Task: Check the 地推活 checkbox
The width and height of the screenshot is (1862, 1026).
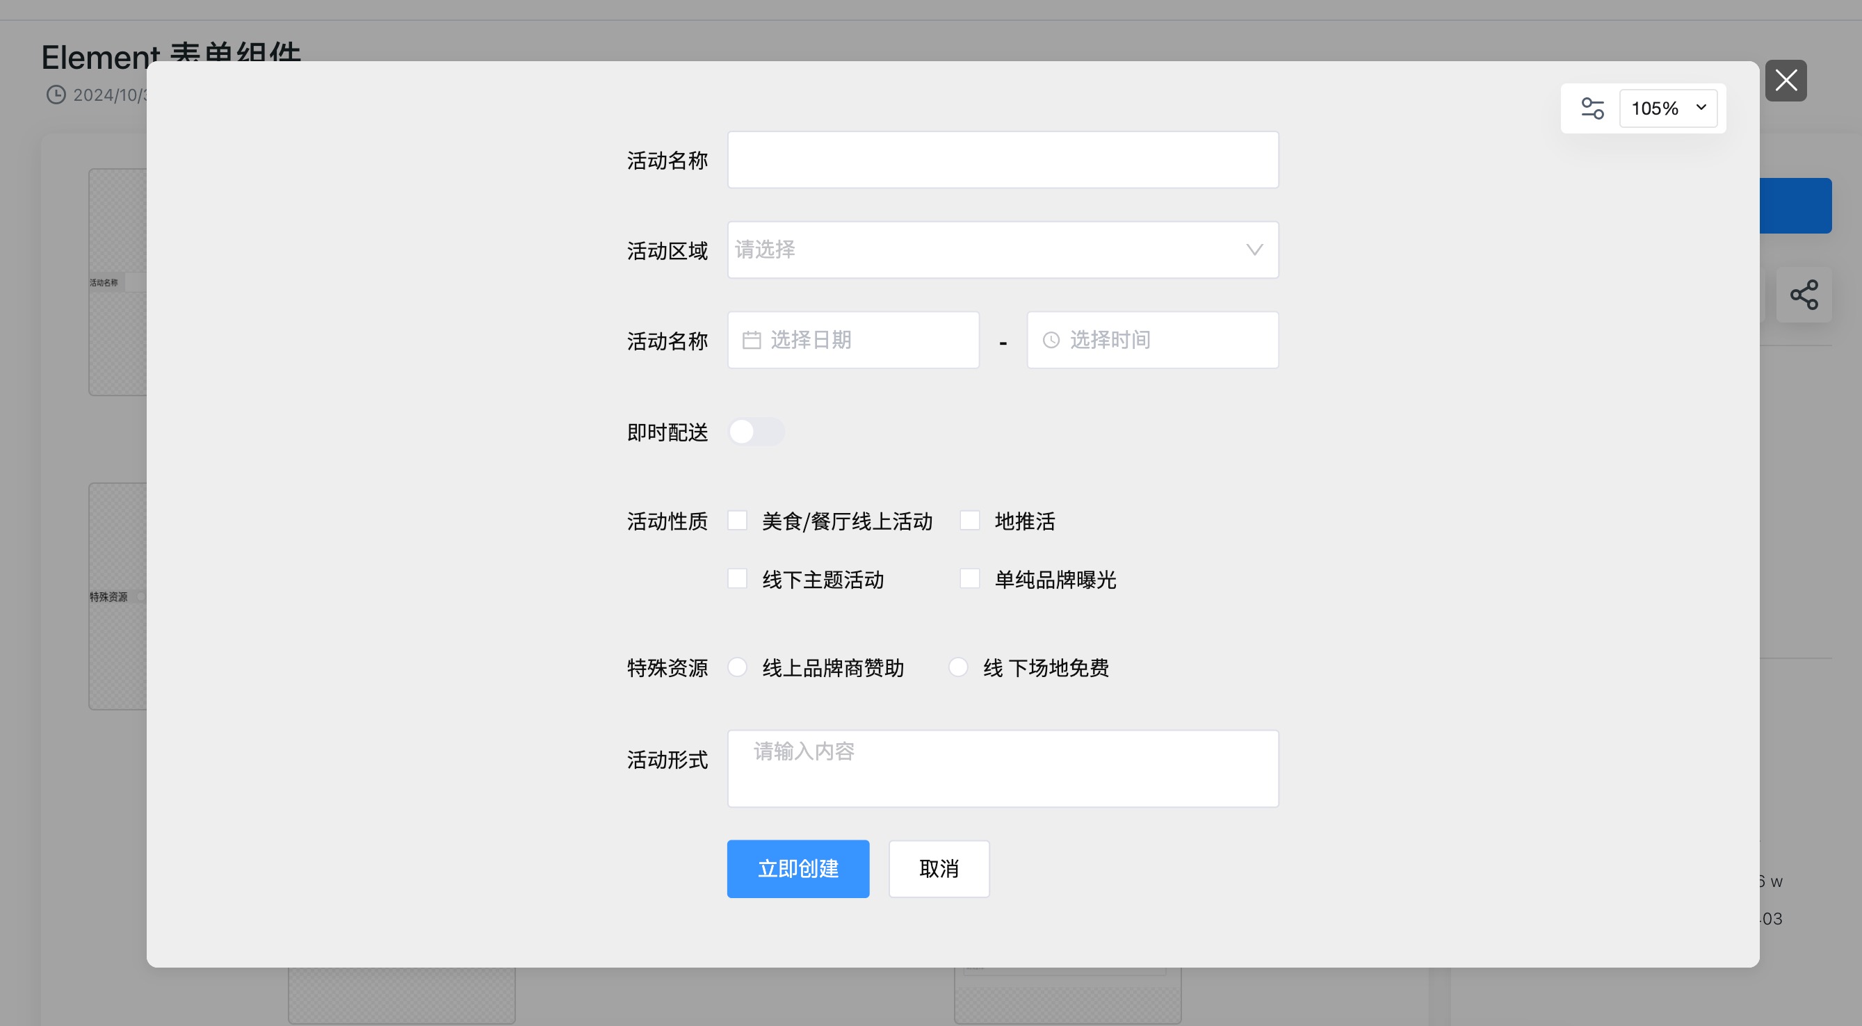Action: (969, 520)
